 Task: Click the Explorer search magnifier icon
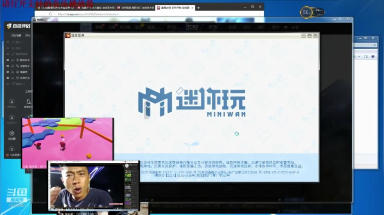pos(375,45)
